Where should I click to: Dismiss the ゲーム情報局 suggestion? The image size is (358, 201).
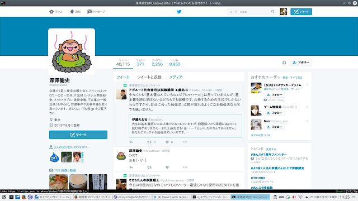[x=307, y=107]
